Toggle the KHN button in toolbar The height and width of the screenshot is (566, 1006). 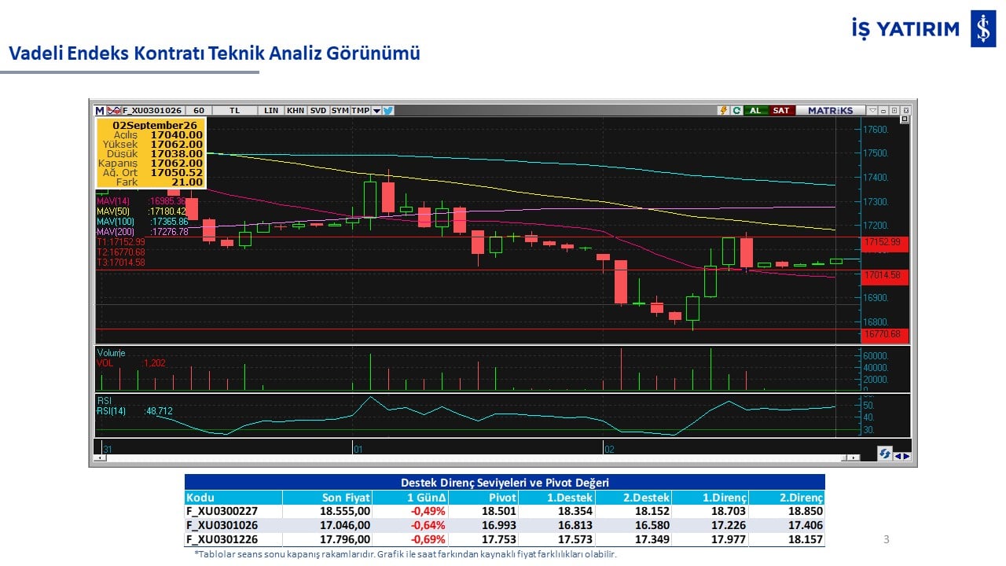[x=296, y=111]
